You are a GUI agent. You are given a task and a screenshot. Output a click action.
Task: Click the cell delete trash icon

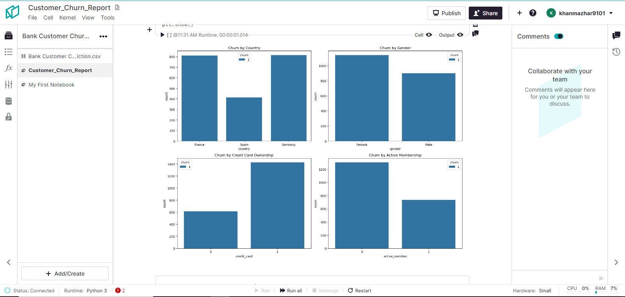(475, 25)
